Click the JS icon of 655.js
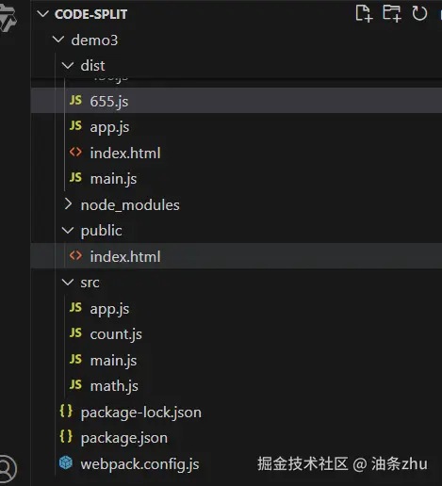The height and width of the screenshot is (486, 442). [75, 101]
